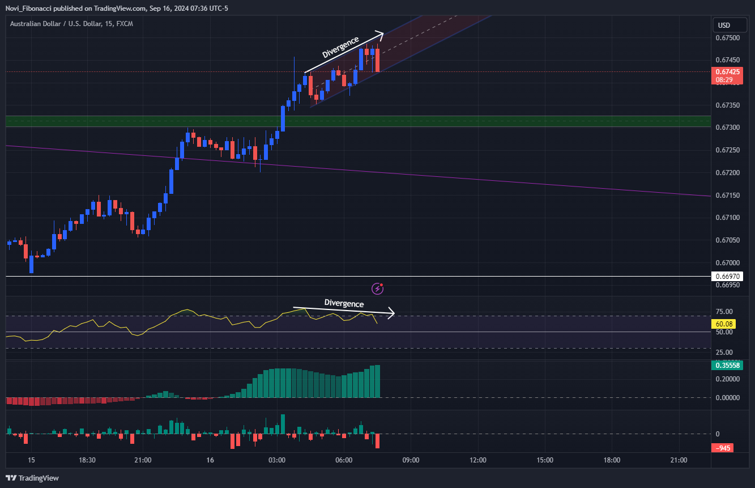755x488 pixels.
Task: Click the 0.67000 price axis label
Action: pyautogui.click(x=727, y=263)
